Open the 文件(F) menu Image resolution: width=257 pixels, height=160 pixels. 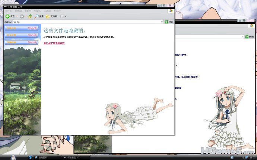point(9,11)
